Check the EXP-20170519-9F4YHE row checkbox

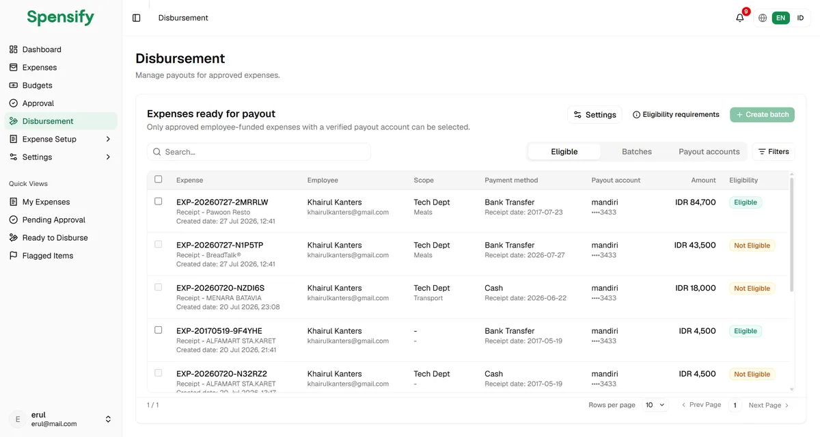159,330
